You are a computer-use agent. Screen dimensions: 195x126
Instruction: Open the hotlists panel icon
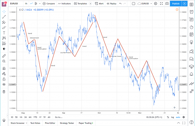tap(192, 27)
